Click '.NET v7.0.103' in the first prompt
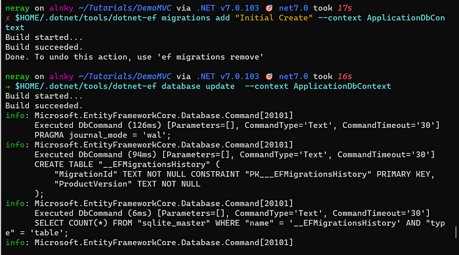 click(x=228, y=8)
